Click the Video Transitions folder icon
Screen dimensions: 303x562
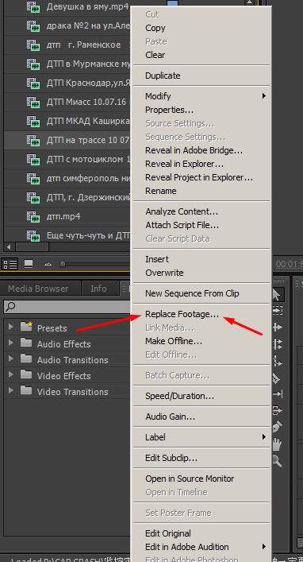coord(26,390)
